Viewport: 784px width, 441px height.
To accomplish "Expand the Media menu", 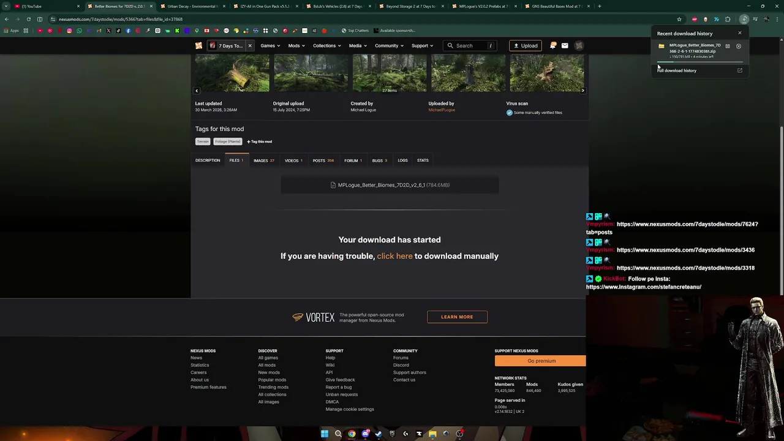I will 358,45.
